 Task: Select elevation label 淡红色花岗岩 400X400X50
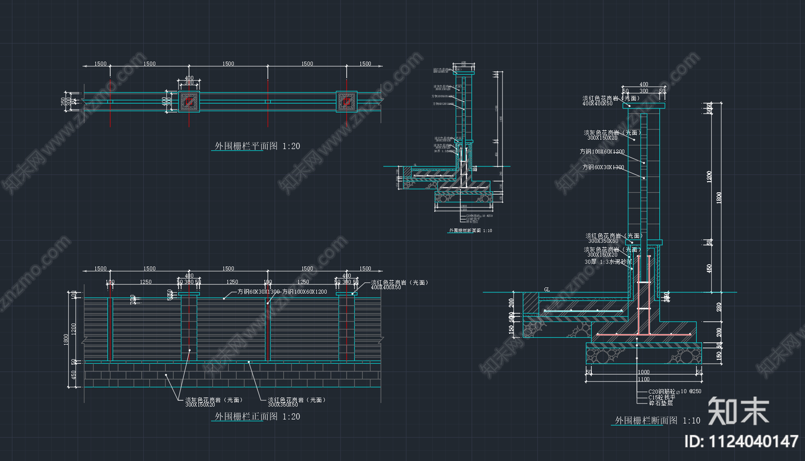[x=399, y=285]
